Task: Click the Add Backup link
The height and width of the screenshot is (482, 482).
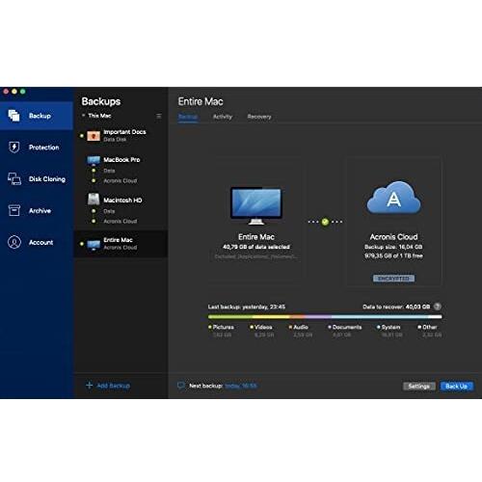Action: [108, 386]
